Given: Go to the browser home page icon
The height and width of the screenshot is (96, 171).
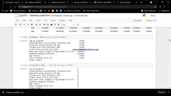Looking at the screenshot, I should tap(15, 7).
